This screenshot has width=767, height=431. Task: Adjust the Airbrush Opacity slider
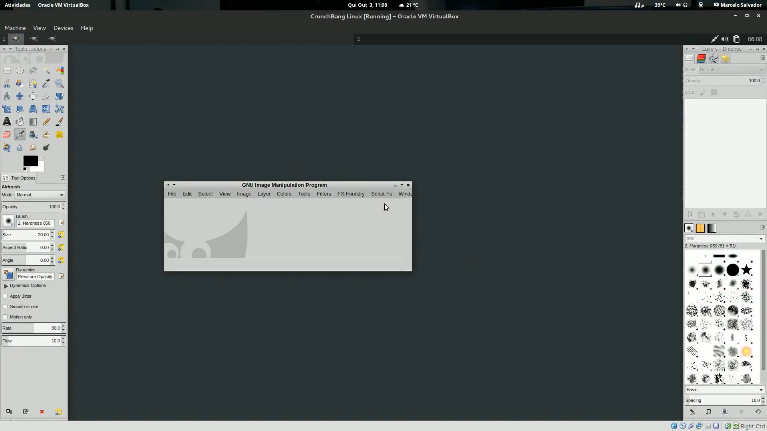tap(31, 207)
